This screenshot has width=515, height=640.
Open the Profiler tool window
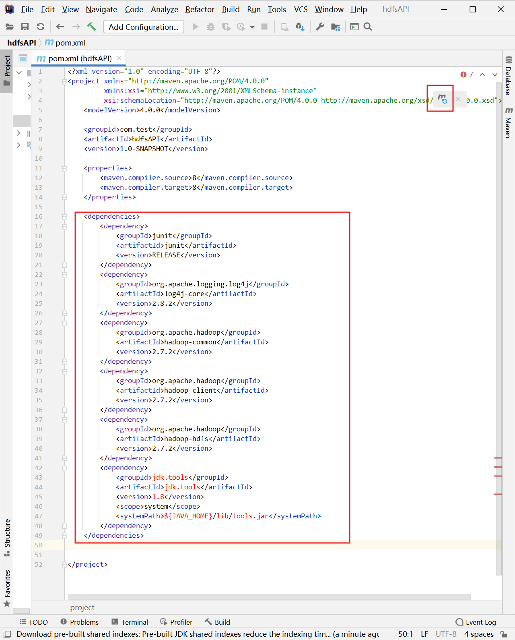176,622
